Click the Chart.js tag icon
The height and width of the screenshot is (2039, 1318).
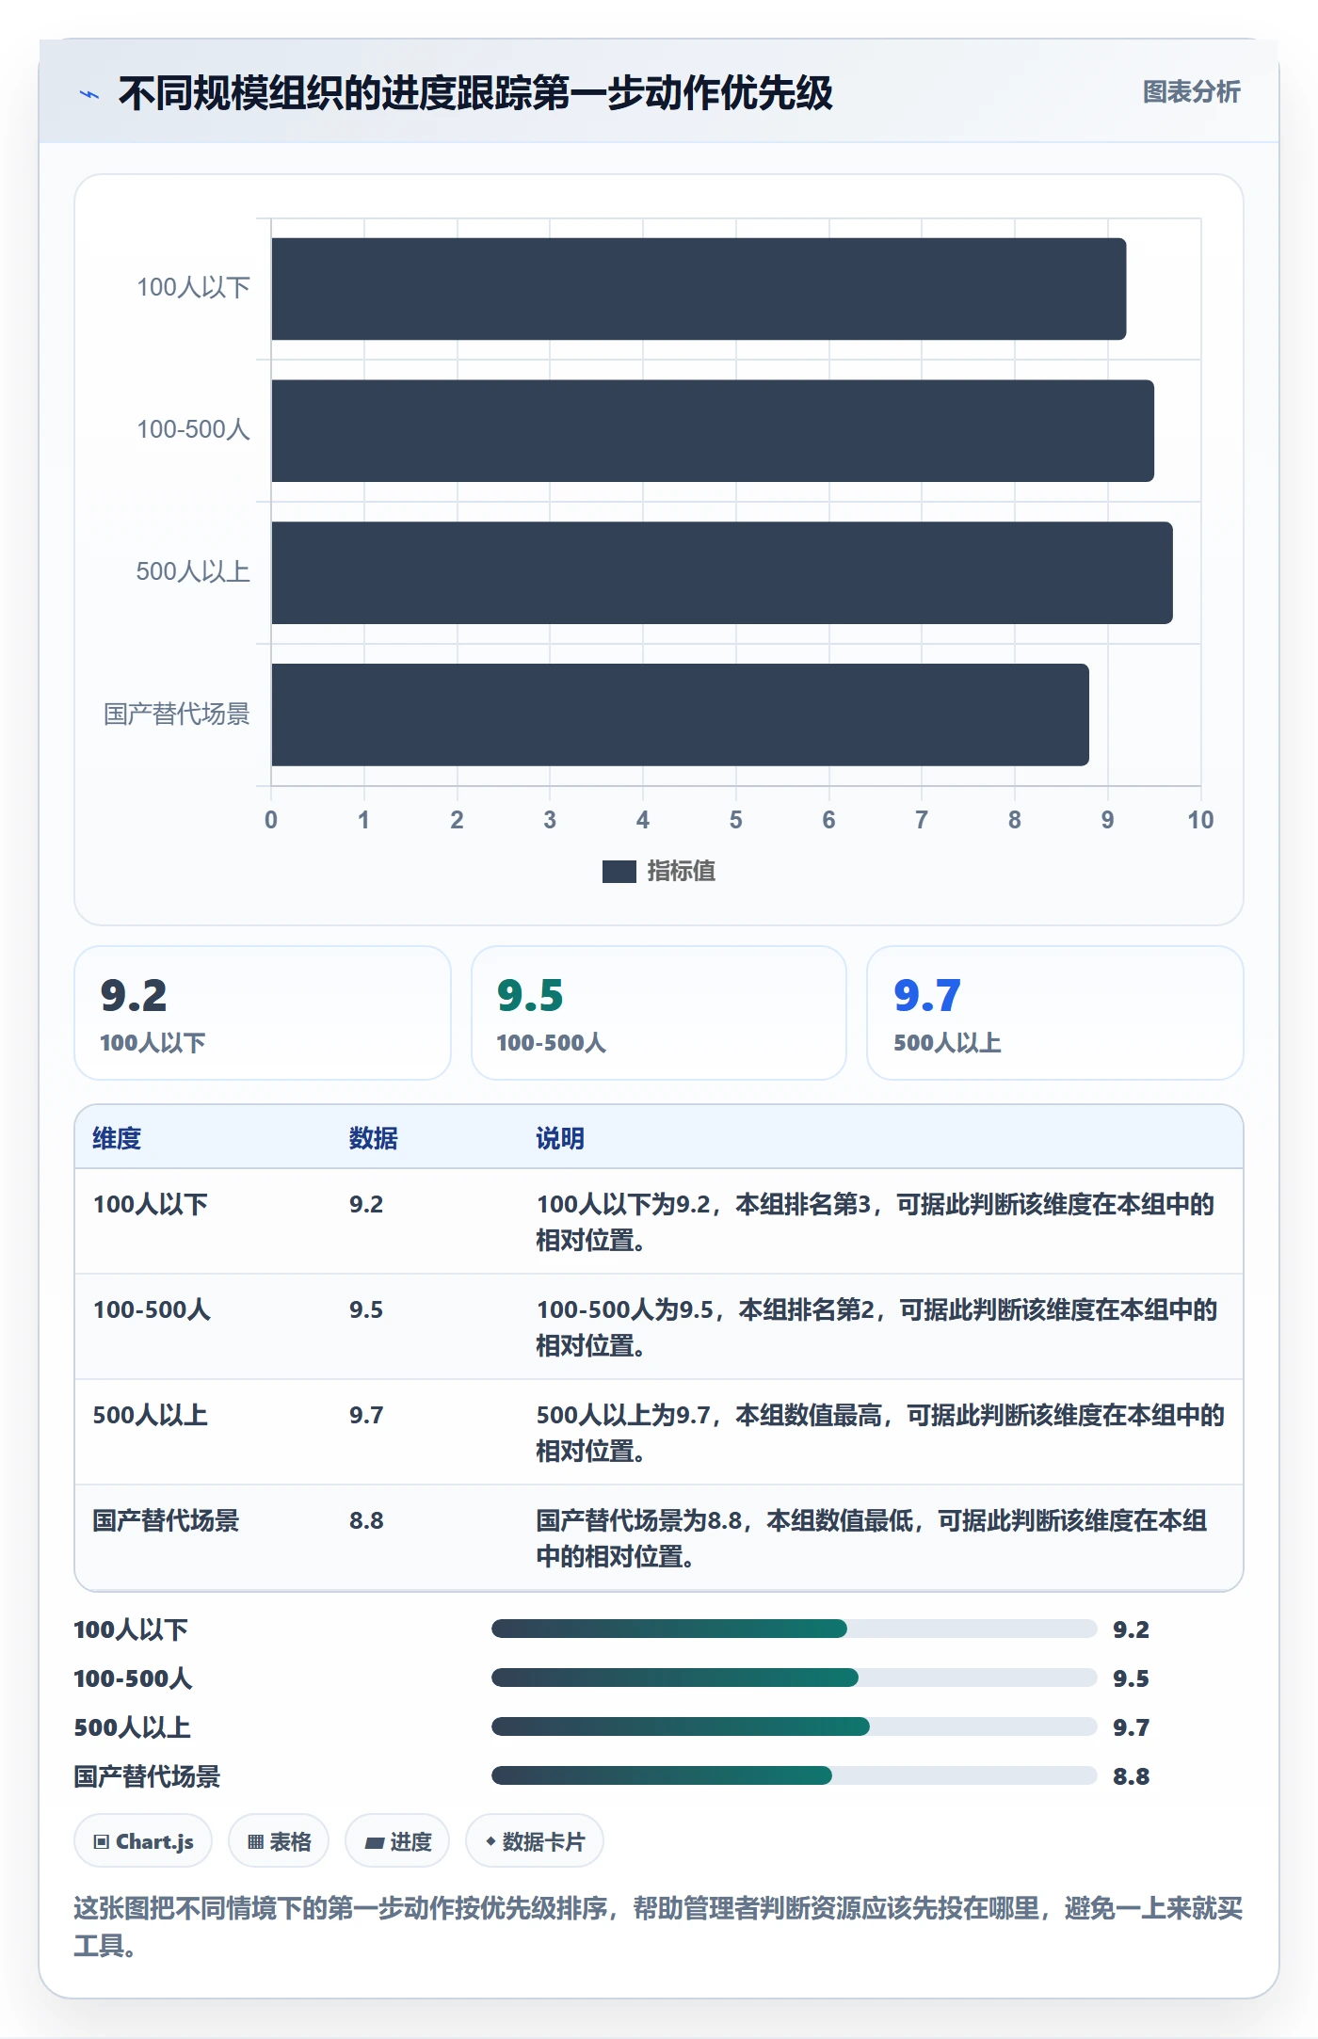click(x=102, y=1842)
